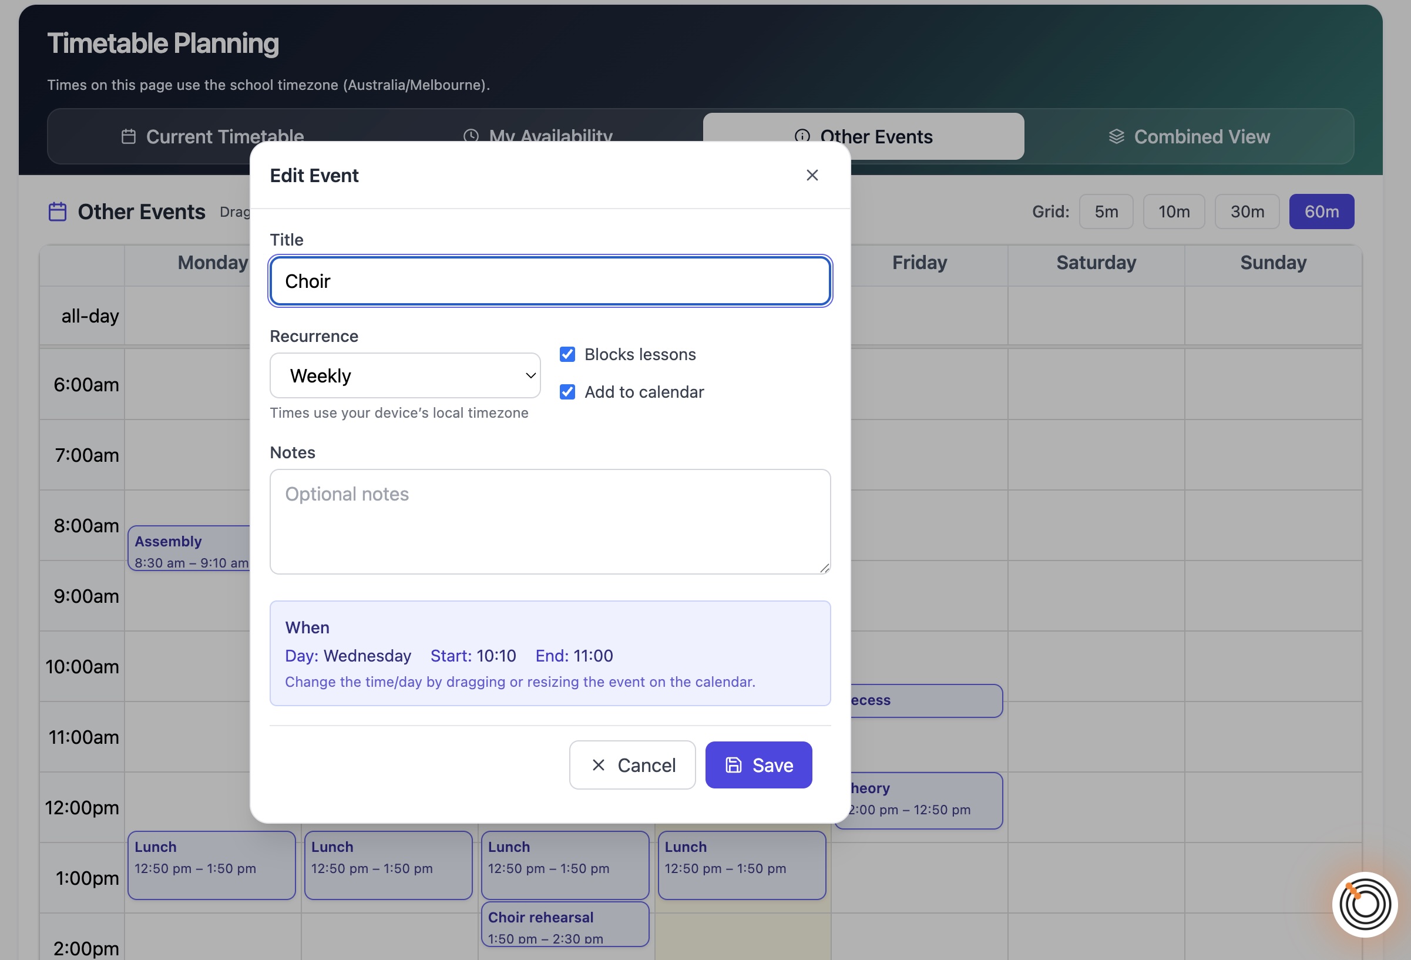Click the Optional notes text area

pos(550,521)
